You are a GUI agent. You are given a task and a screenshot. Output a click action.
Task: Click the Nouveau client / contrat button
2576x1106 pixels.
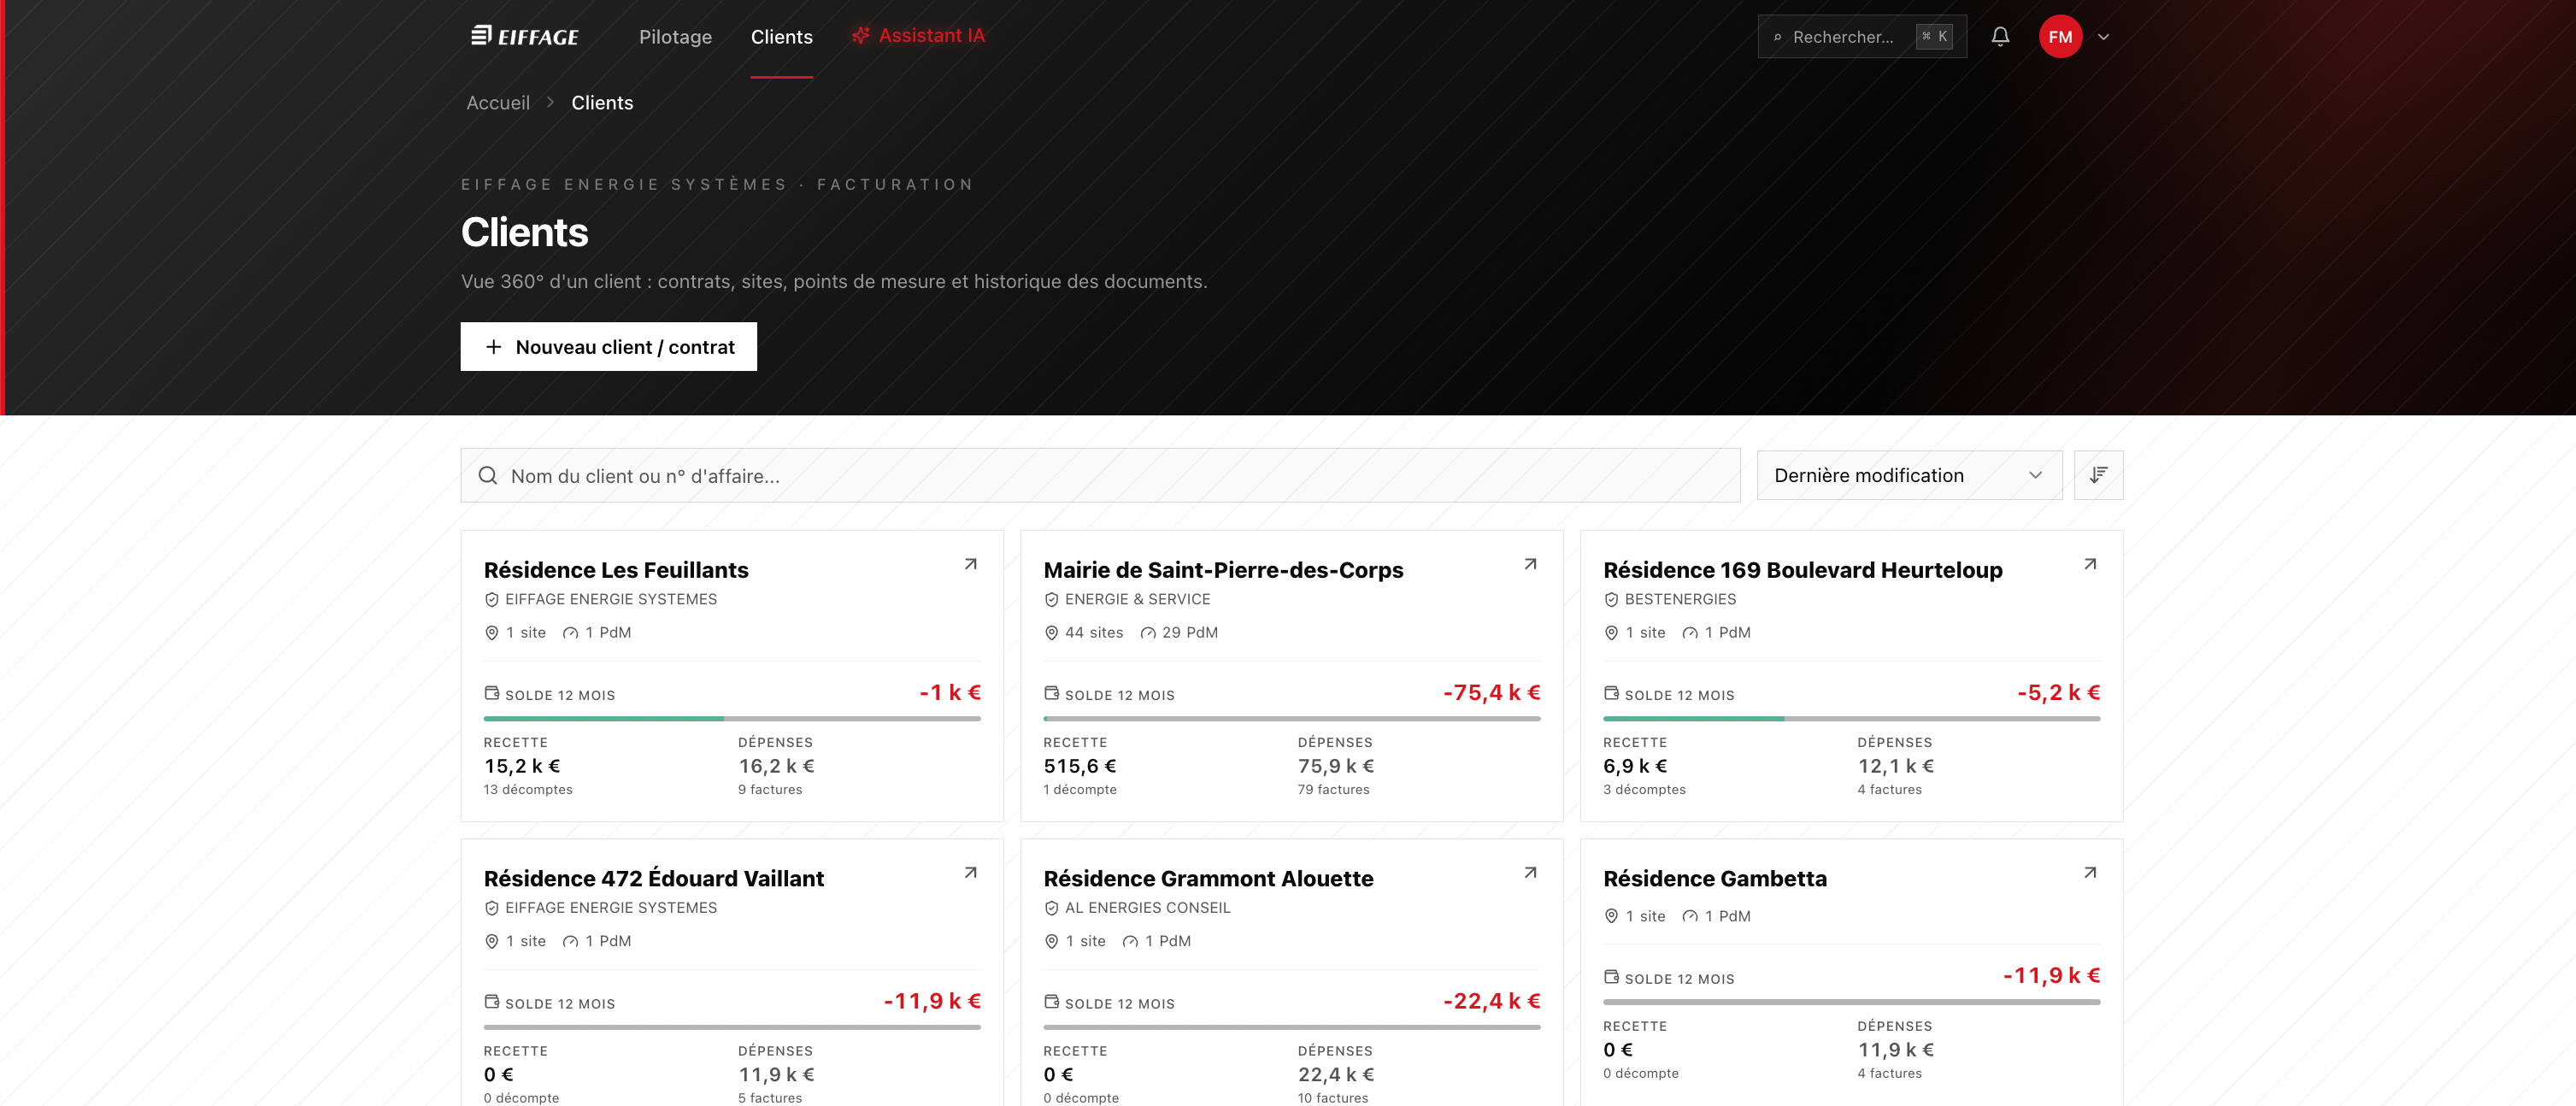pos(608,347)
